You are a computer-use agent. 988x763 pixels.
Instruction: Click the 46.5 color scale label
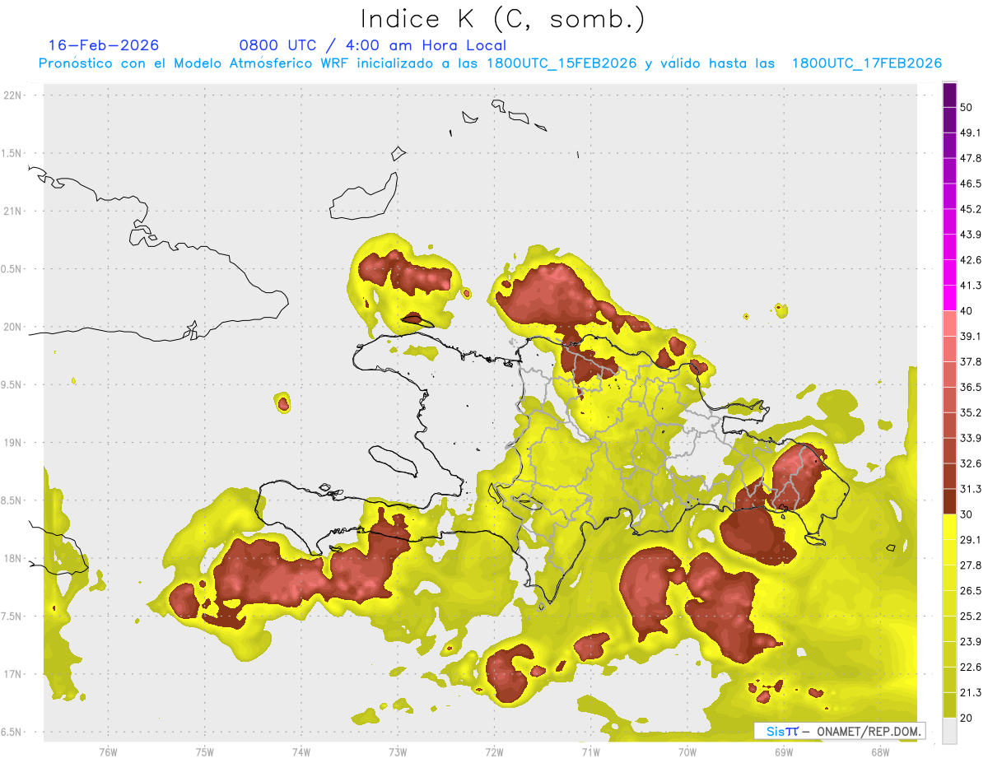pos(971,184)
